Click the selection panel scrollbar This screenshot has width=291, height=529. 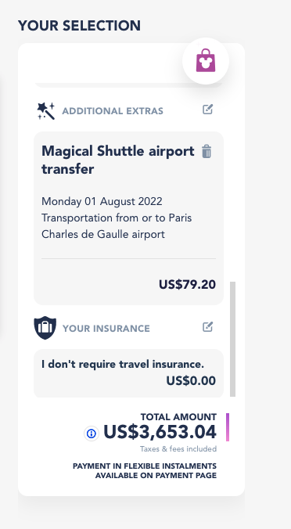[x=232, y=339]
